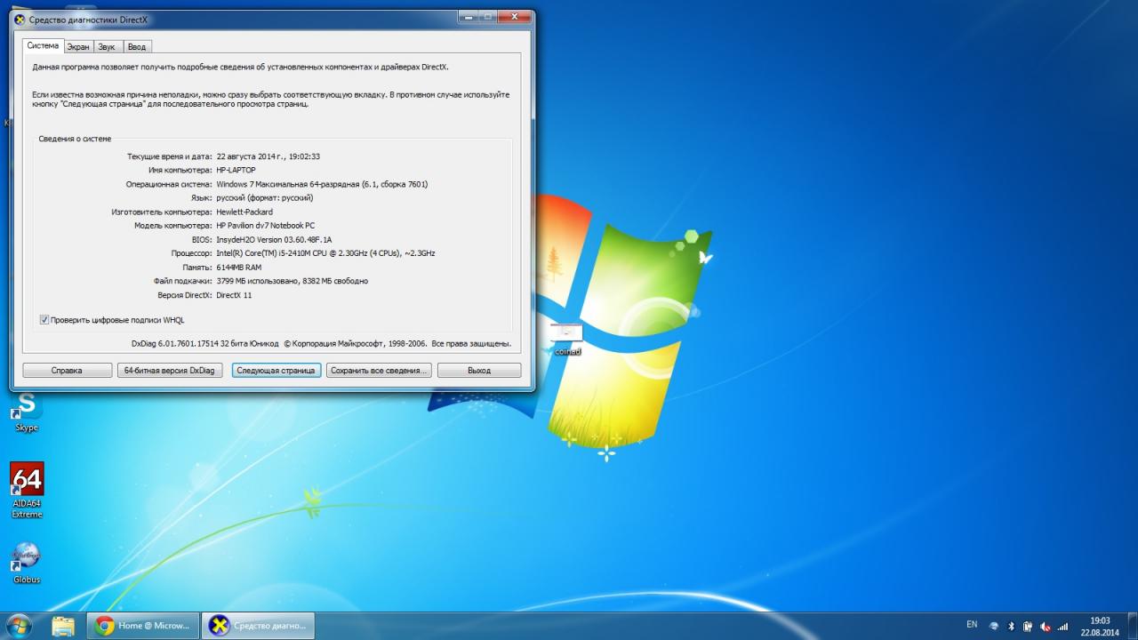The width and height of the screenshot is (1138, 640).
Task: Open the Skype desktop shortcut
Action: pyautogui.click(x=27, y=412)
